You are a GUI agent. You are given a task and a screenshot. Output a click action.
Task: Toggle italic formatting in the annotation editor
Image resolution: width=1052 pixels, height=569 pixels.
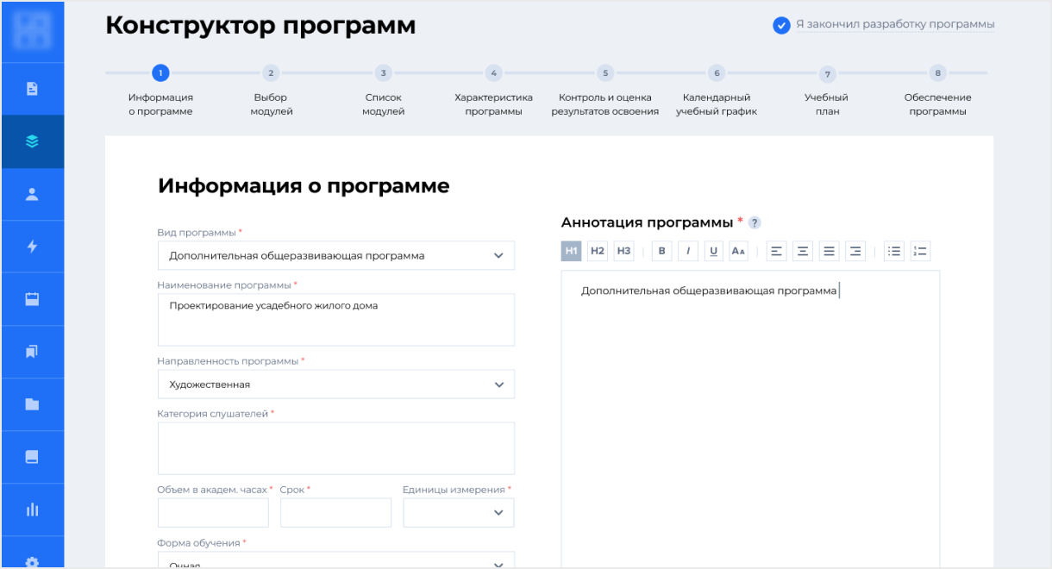coord(688,251)
